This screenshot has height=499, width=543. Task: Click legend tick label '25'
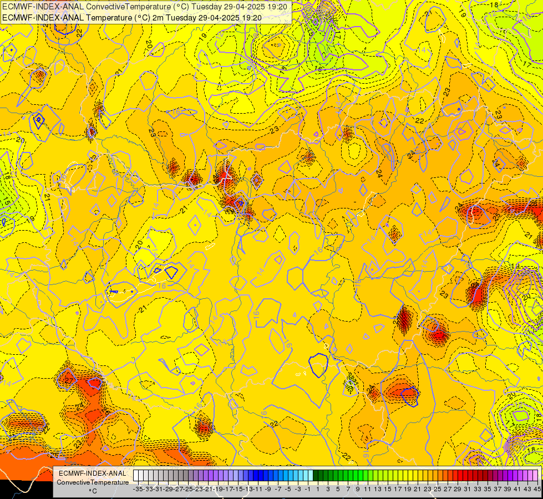point(438,489)
